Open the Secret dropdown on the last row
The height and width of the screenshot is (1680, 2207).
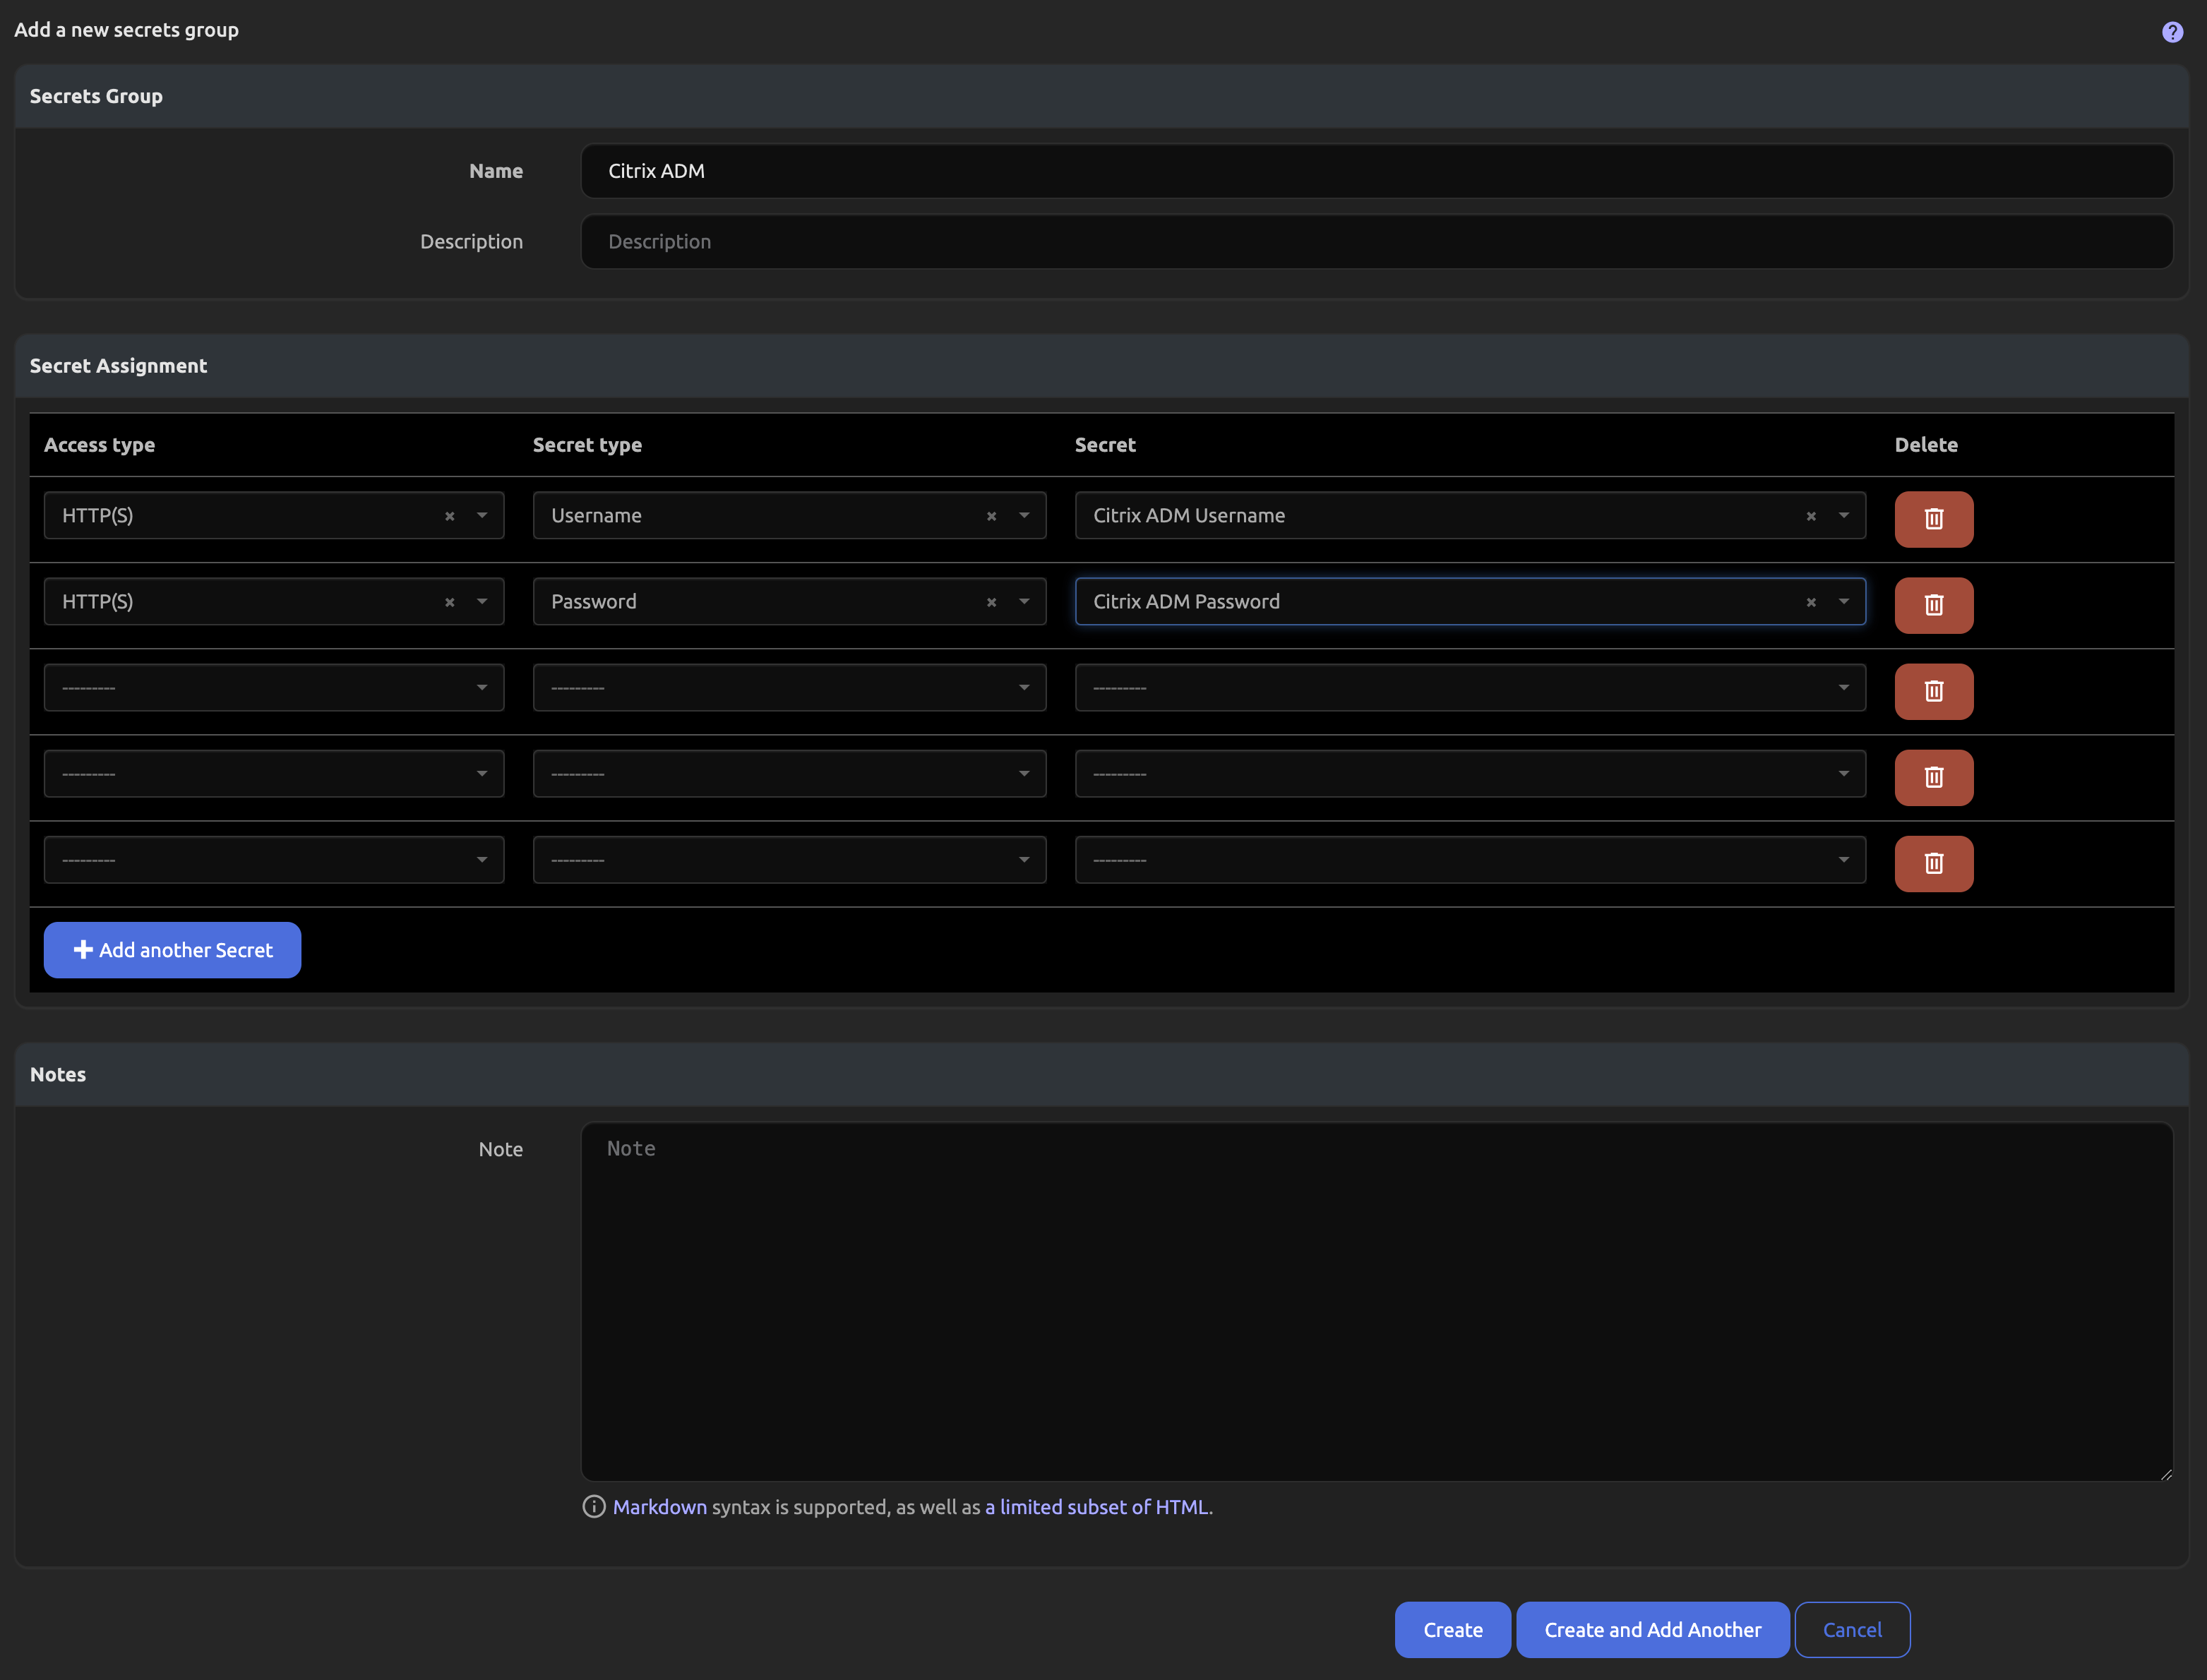(x=1844, y=859)
